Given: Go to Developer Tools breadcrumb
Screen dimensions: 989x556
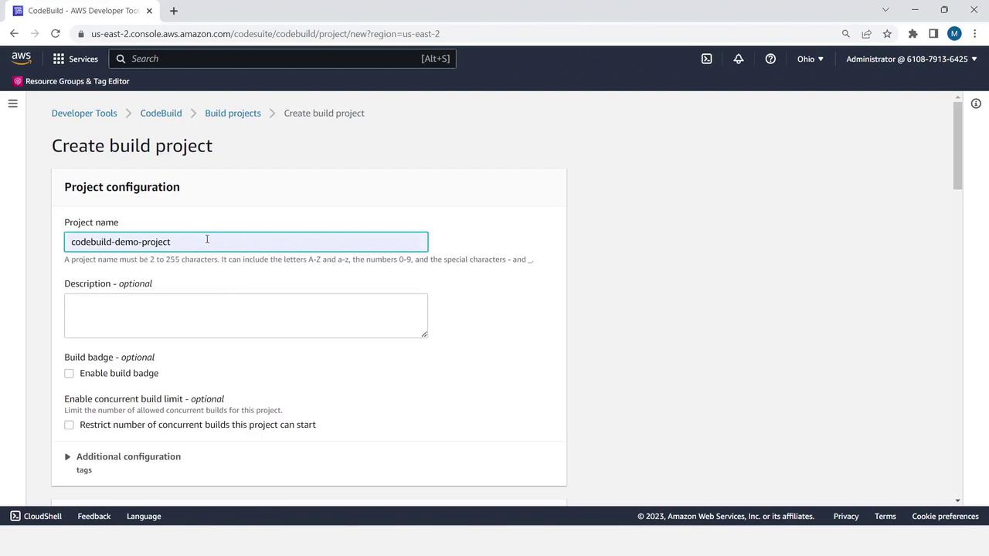Looking at the screenshot, I should pyautogui.click(x=84, y=114).
